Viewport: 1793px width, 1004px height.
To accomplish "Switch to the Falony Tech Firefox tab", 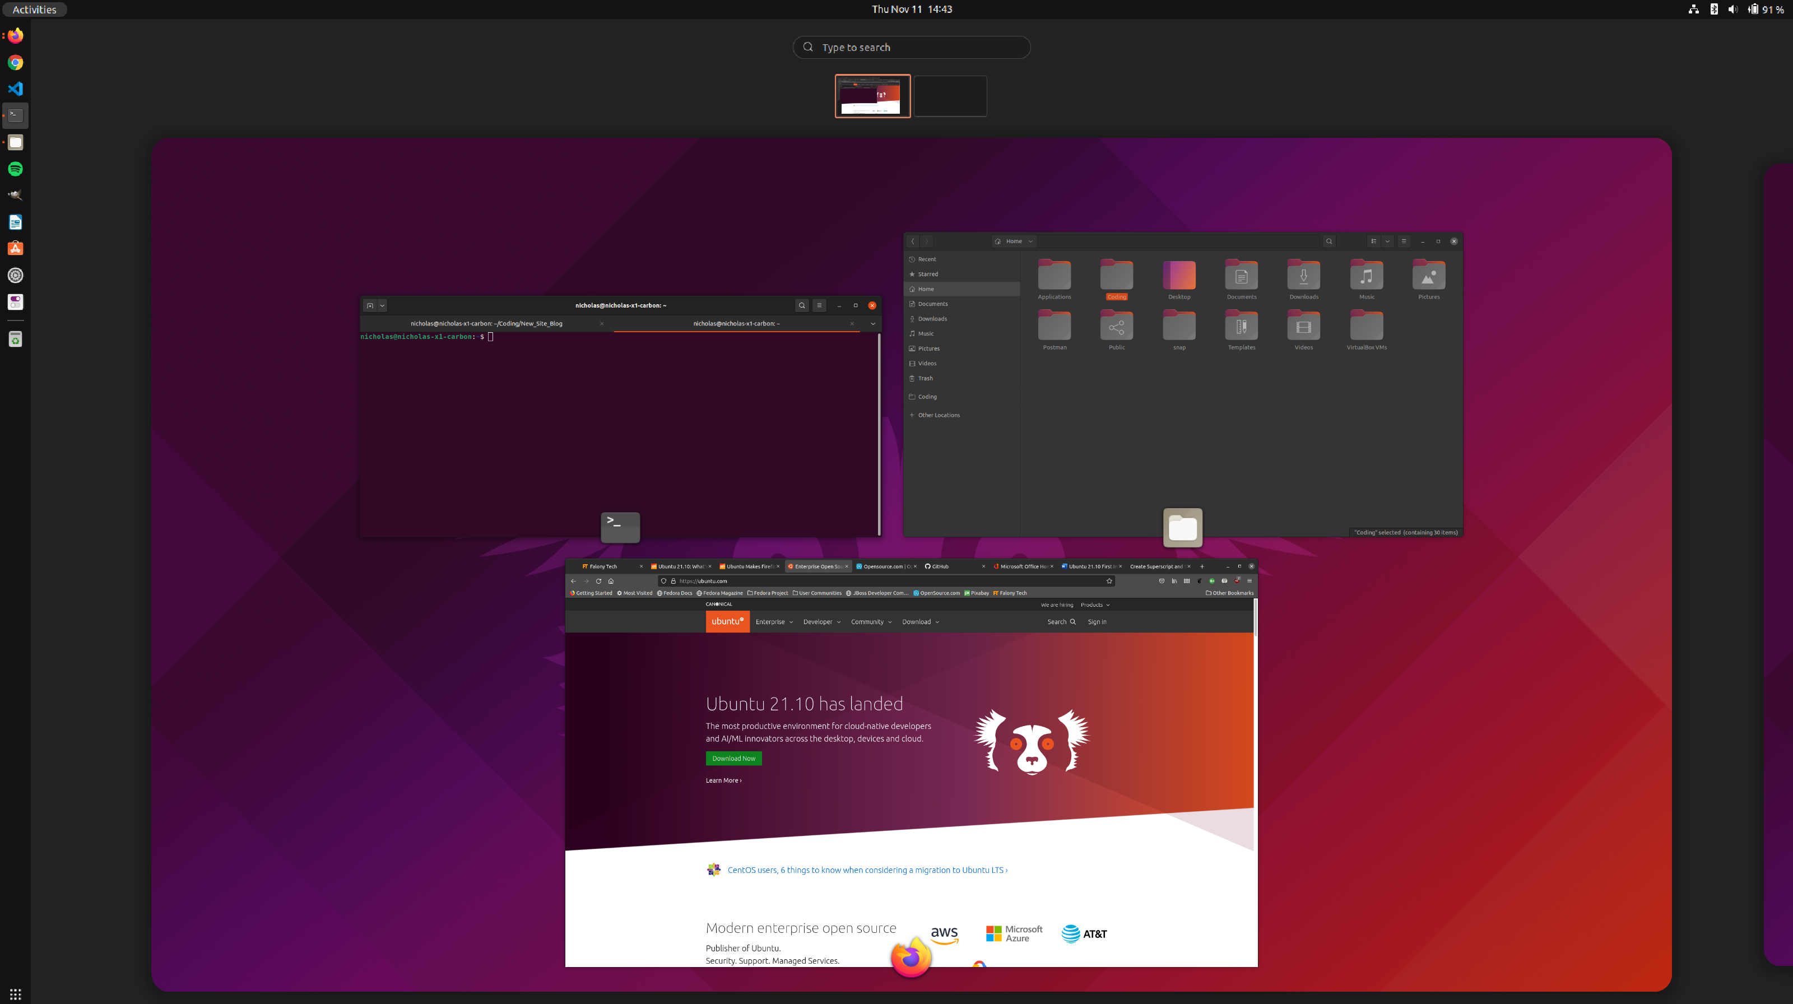I will tap(612, 566).
